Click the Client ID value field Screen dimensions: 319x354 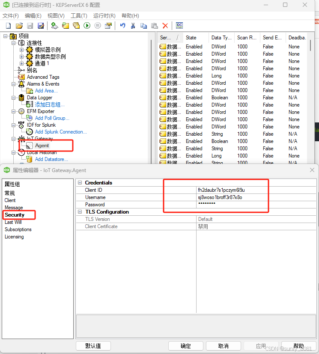point(256,190)
